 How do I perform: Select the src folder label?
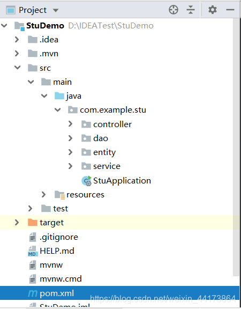click(x=45, y=68)
